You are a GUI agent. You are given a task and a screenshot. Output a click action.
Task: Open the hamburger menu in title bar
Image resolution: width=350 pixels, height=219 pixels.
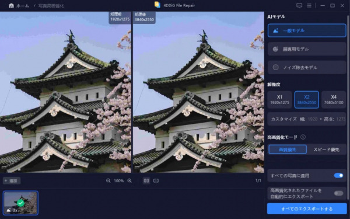[x=309, y=5]
